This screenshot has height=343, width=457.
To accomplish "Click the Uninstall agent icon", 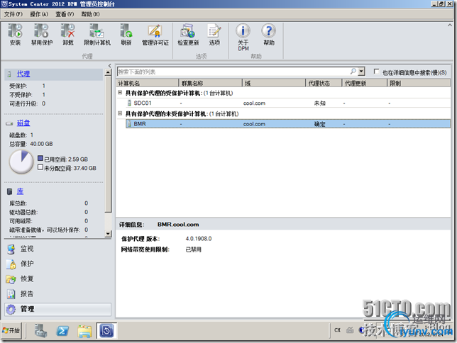I will point(68,31).
